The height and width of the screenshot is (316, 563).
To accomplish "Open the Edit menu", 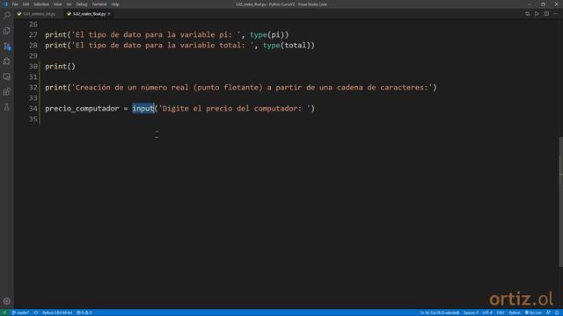I will [x=26, y=4].
